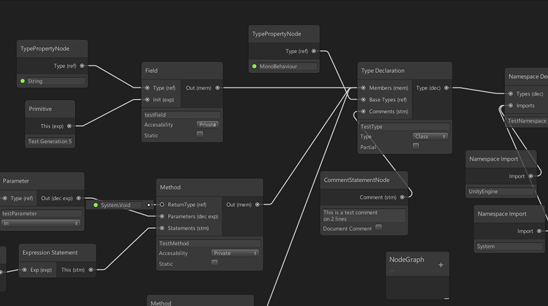Click the Members (mem) port on Type Declaration
Viewport: 548px width, 306px height.
tap(363, 88)
